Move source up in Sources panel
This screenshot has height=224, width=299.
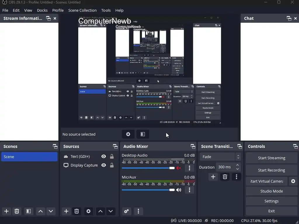(x=100, y=211)
